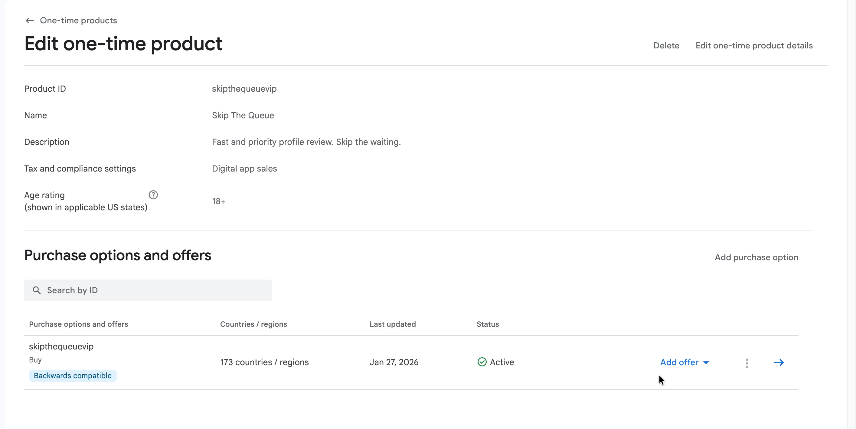Click the Status column header

[x=487, y=324]
